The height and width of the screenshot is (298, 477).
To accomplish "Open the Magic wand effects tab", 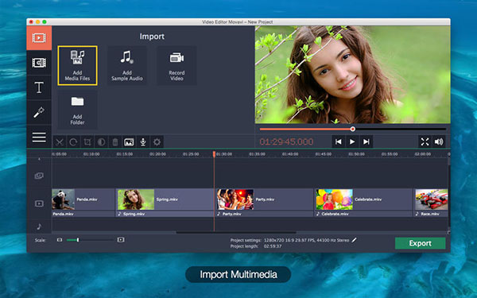I will click(39, 112).
